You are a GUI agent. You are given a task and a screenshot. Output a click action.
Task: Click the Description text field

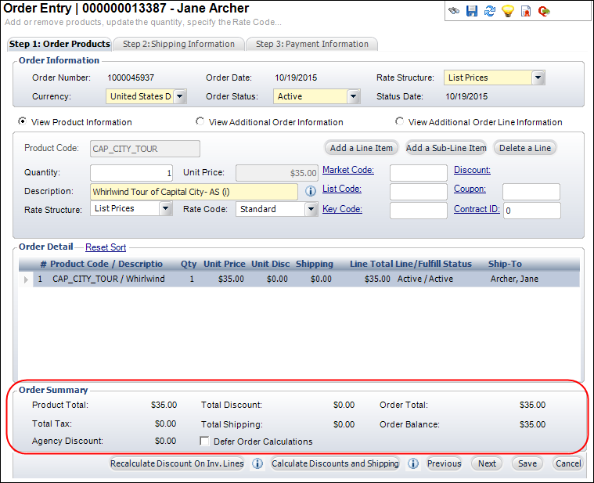(194, 192)
